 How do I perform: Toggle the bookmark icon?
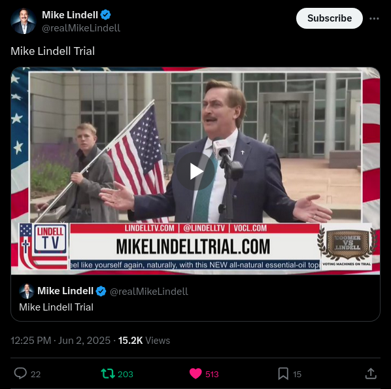pyautogui.click(x=283, y=374)
